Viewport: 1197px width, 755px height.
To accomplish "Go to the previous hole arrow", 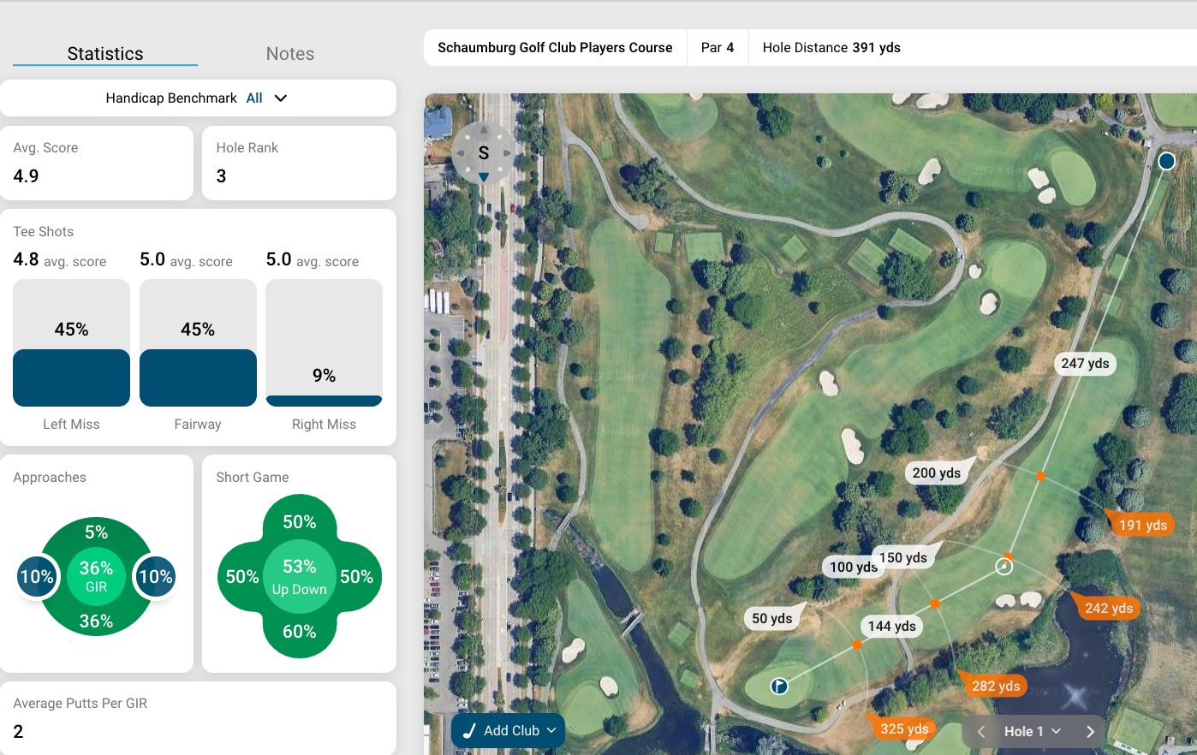I will (982, 731).
